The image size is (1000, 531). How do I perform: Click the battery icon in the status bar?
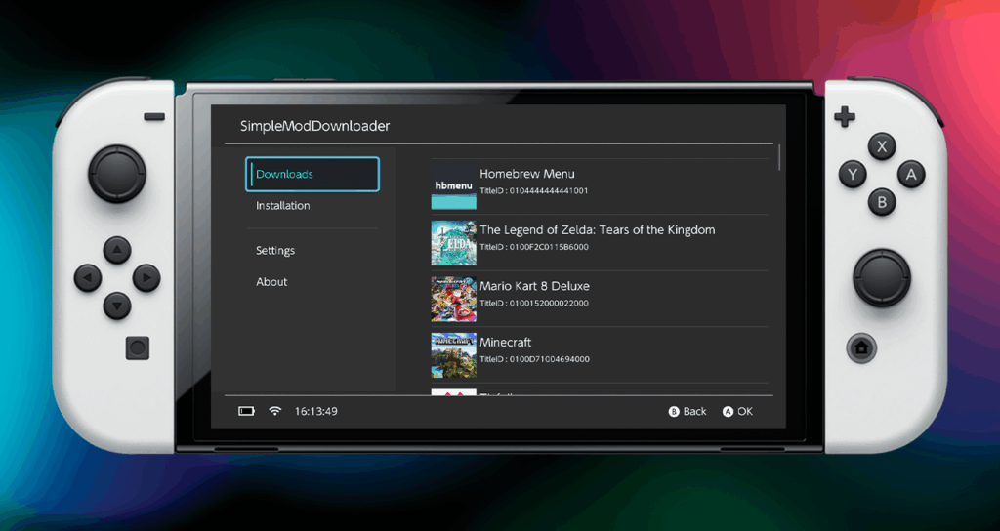click(x=247, y=412)
